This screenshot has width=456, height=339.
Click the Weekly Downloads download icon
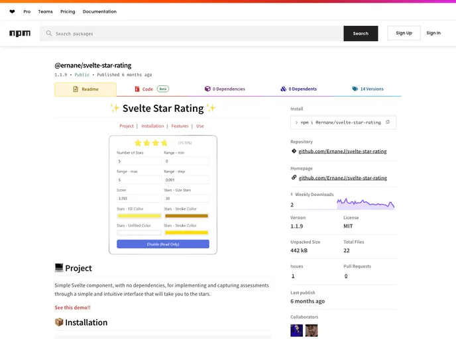pyautogui.click(x=292, y=195)
